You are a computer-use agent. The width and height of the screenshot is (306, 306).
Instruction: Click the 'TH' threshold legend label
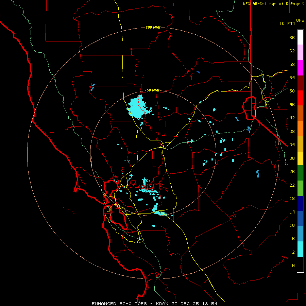tap(292, 266)
